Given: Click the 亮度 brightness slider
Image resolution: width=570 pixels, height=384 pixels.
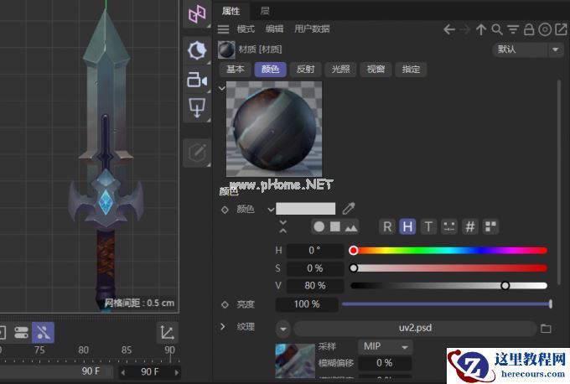Looking at the screenshot, I should pos(447,304).
